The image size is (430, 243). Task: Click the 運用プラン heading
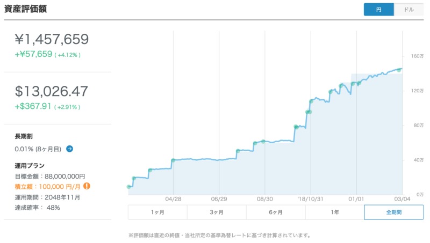[30, 166]
